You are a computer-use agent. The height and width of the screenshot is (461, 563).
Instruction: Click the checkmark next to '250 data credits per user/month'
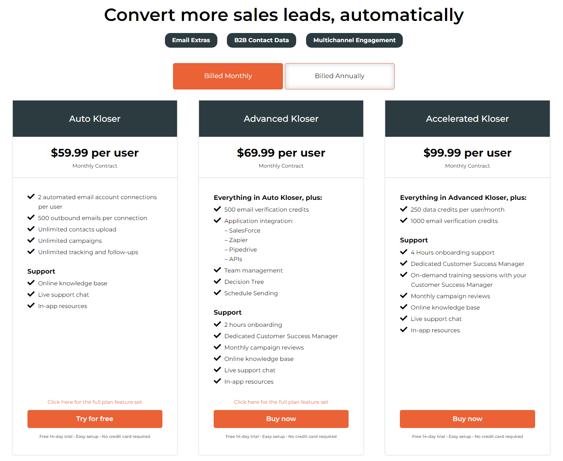click(404, 209)
